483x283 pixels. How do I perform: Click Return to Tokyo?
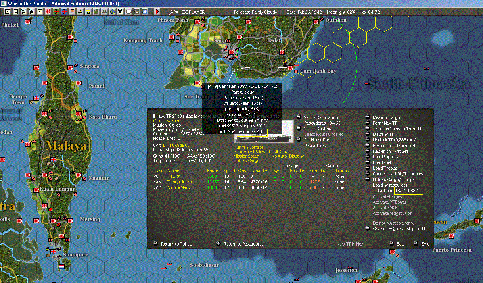[176, 244]
